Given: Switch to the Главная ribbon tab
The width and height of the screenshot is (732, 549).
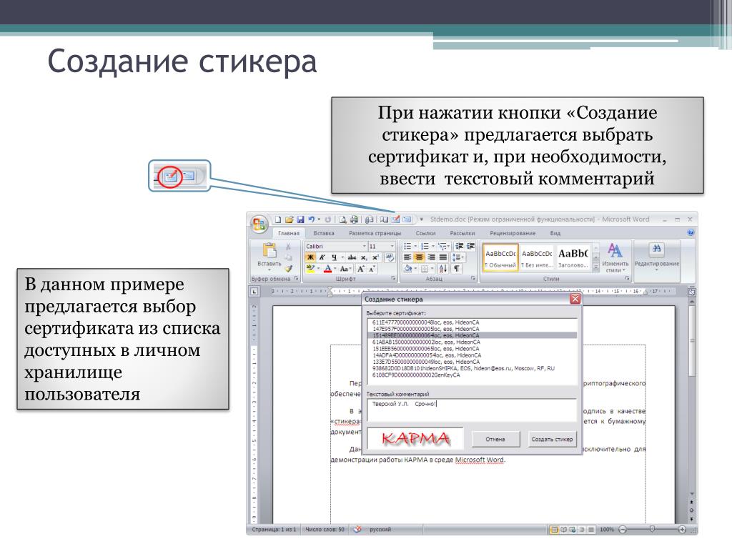Looking at the screenshot, I should (289, 233).
